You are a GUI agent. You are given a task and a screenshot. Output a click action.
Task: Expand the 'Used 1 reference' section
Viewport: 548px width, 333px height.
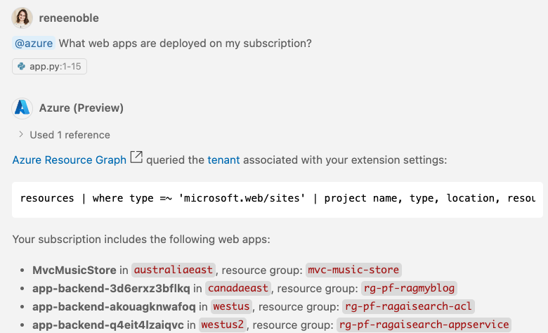(x=21, y=134)
